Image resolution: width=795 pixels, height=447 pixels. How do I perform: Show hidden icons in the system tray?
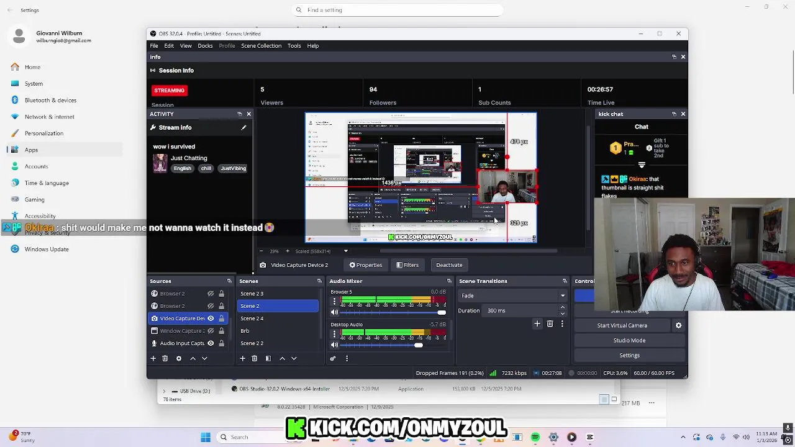click(683, 437)
